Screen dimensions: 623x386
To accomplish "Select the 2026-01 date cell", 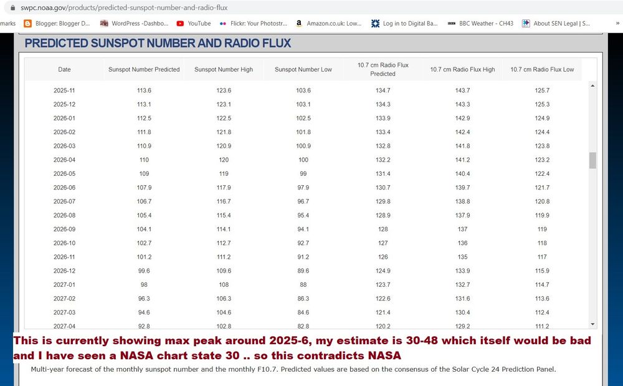I will pos(64,118).
